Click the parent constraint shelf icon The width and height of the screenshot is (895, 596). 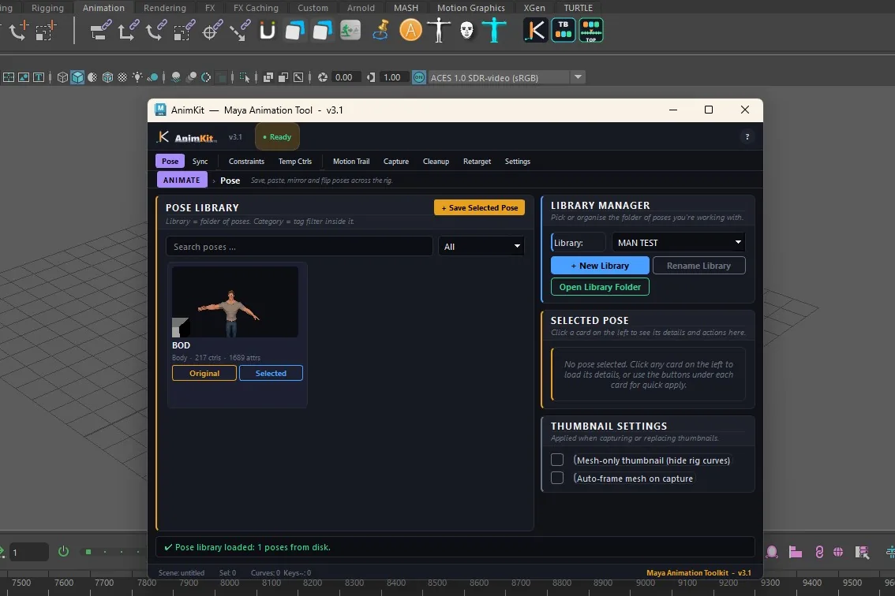point(100,30)
